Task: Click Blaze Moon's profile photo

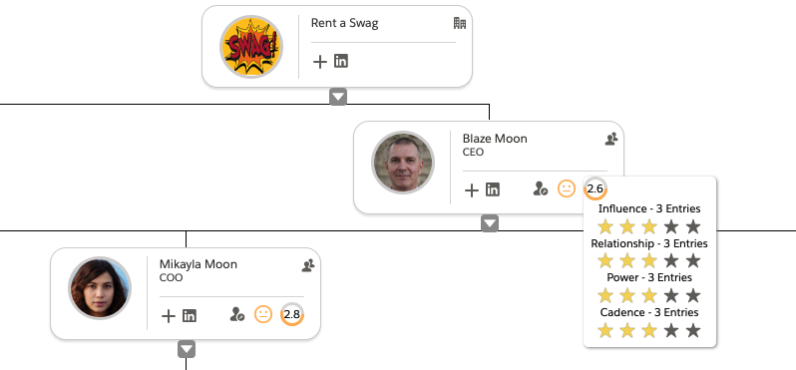Action: (403, 162)
